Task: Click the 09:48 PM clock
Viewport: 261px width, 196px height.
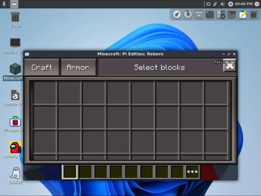Action: tap(244, 4)
